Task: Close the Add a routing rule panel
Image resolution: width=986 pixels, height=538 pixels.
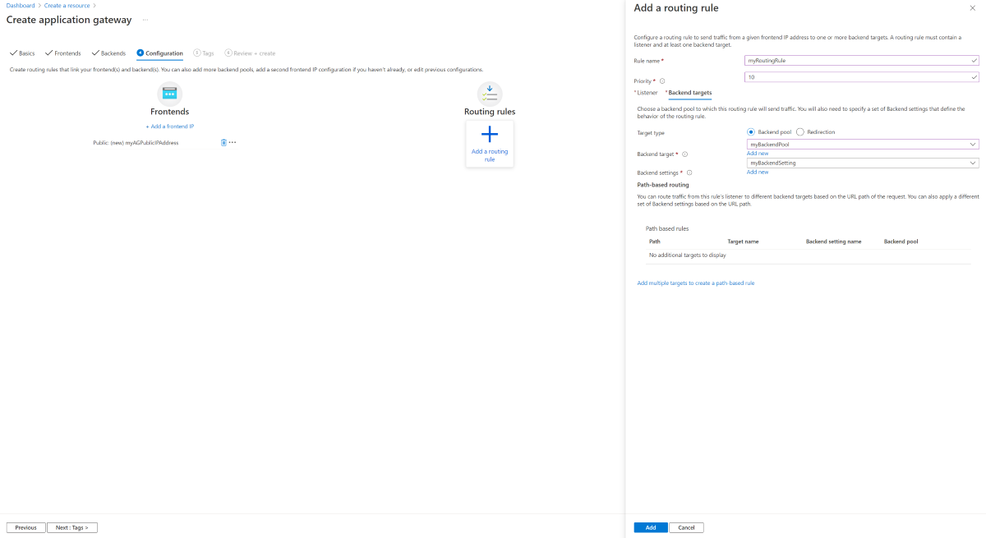Action: 973,7
